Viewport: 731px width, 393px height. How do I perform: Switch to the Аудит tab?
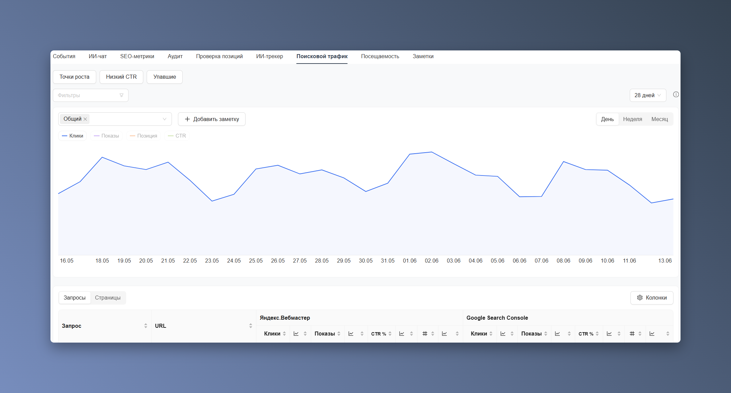[x=175, y=56]
